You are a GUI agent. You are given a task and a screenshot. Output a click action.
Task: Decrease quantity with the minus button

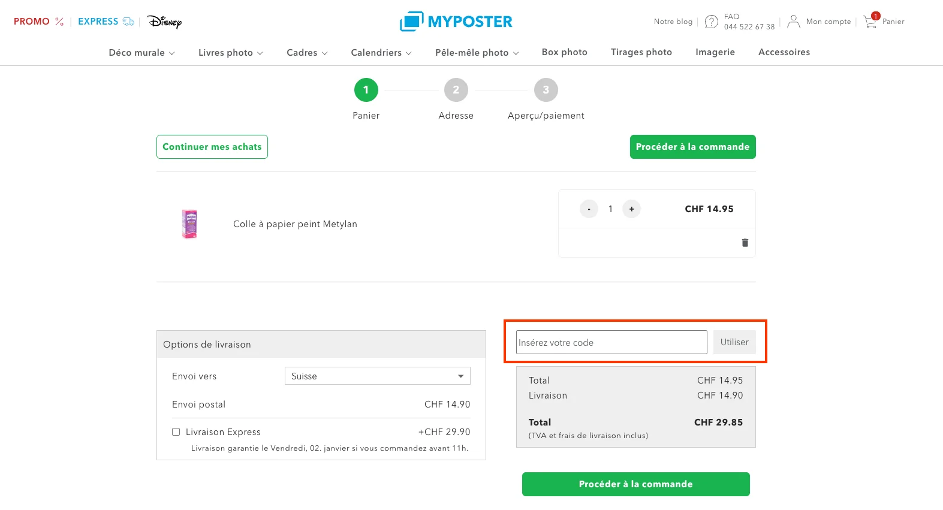[x=589, y=209]
